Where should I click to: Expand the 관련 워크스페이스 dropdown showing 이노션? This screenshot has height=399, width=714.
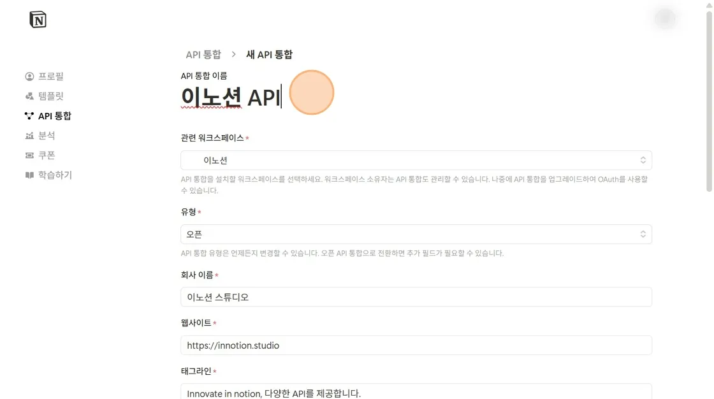point(416,161)
